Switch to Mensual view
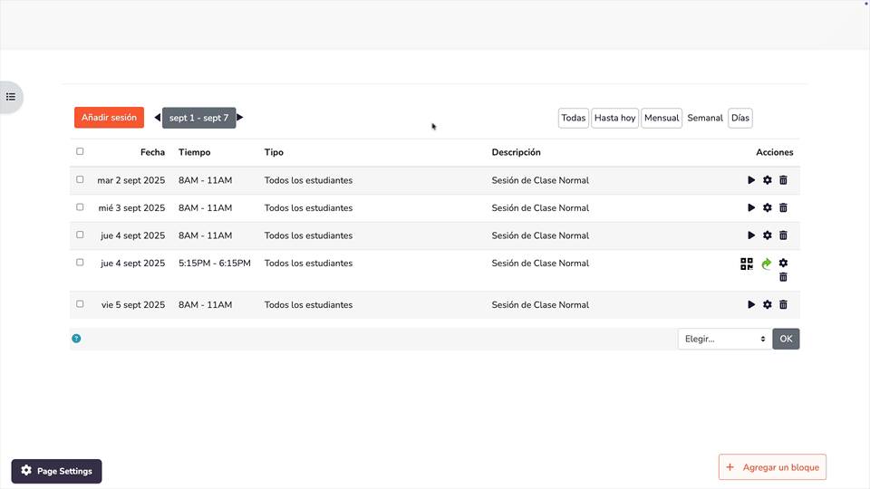870x489 pixels. [662, 118]
